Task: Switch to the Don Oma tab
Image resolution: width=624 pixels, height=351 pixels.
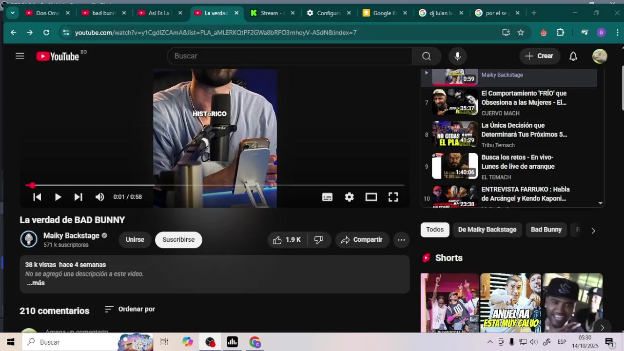Action: (48, 13)
